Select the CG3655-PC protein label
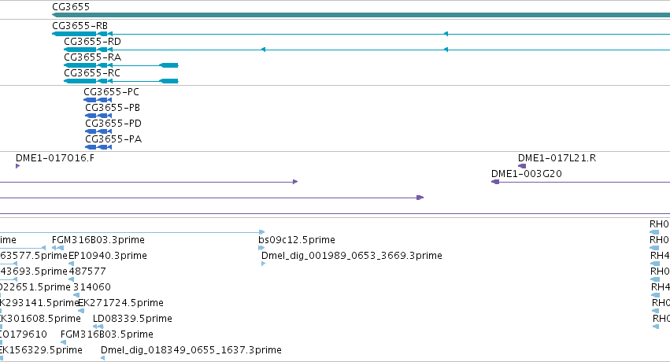 point(111,92)
